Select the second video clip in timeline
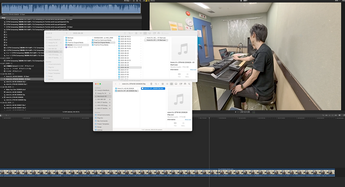 [x=276, y=172]
